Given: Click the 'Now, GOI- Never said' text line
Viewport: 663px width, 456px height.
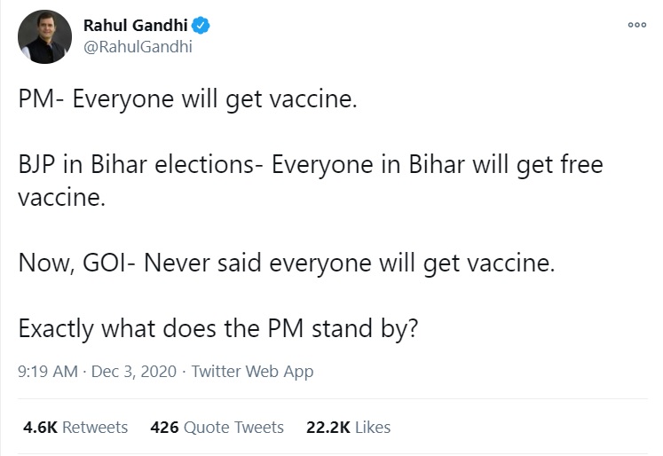Looking at the screenshot, I should click(x=286, y=263).
